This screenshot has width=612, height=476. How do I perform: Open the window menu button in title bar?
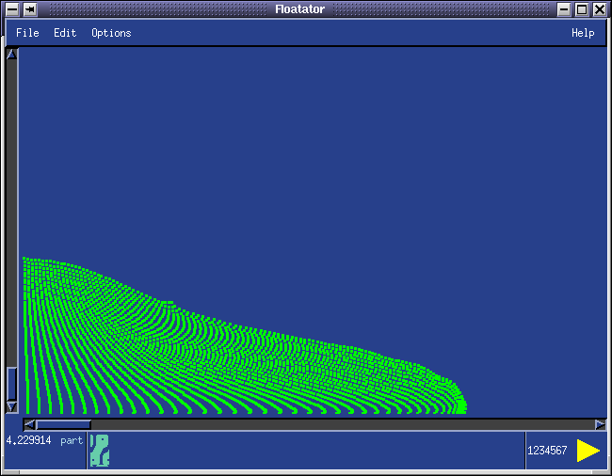[x=11, y=9]
